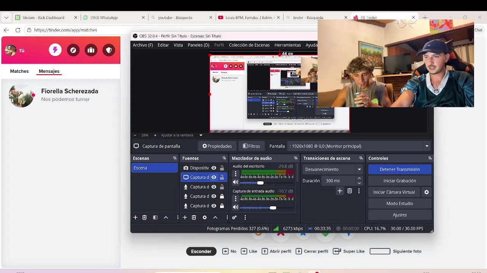Mute Captura de entrada audio speaker
The image size is (487, 273).
236,207
